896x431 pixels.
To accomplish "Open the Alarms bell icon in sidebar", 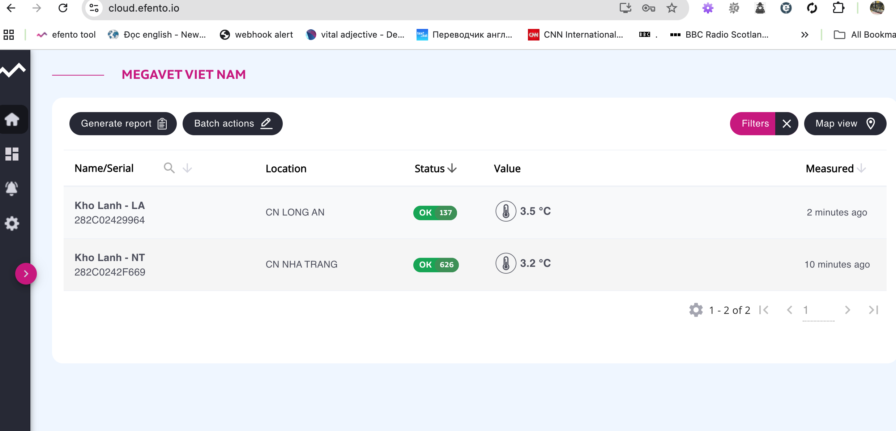I will click(12, 188).
